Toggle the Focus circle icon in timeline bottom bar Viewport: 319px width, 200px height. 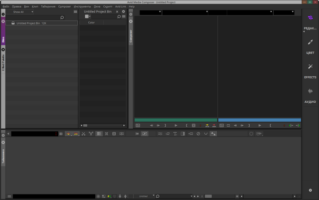pyautogui.click(x=98, y=197)
